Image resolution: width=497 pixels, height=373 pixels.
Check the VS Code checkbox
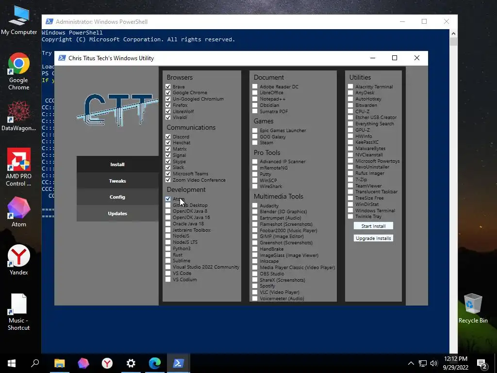[168, 273]
